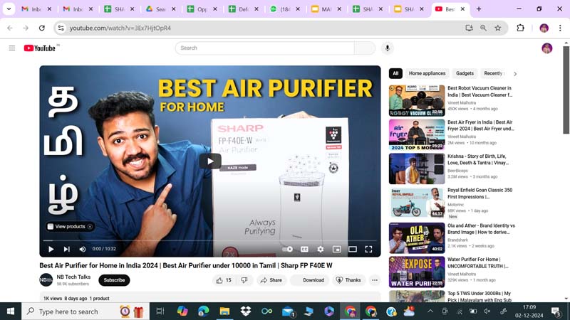
Task: Like the video with thumbs up
Action: pyautogui.click(x=223, y=280)
